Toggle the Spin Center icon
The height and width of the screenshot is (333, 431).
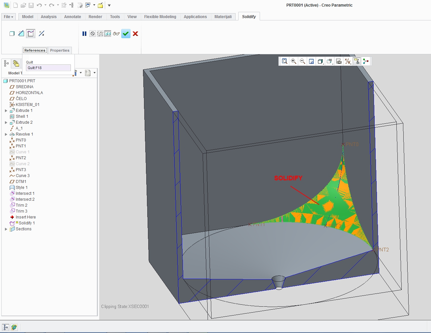tap(366, 61)
